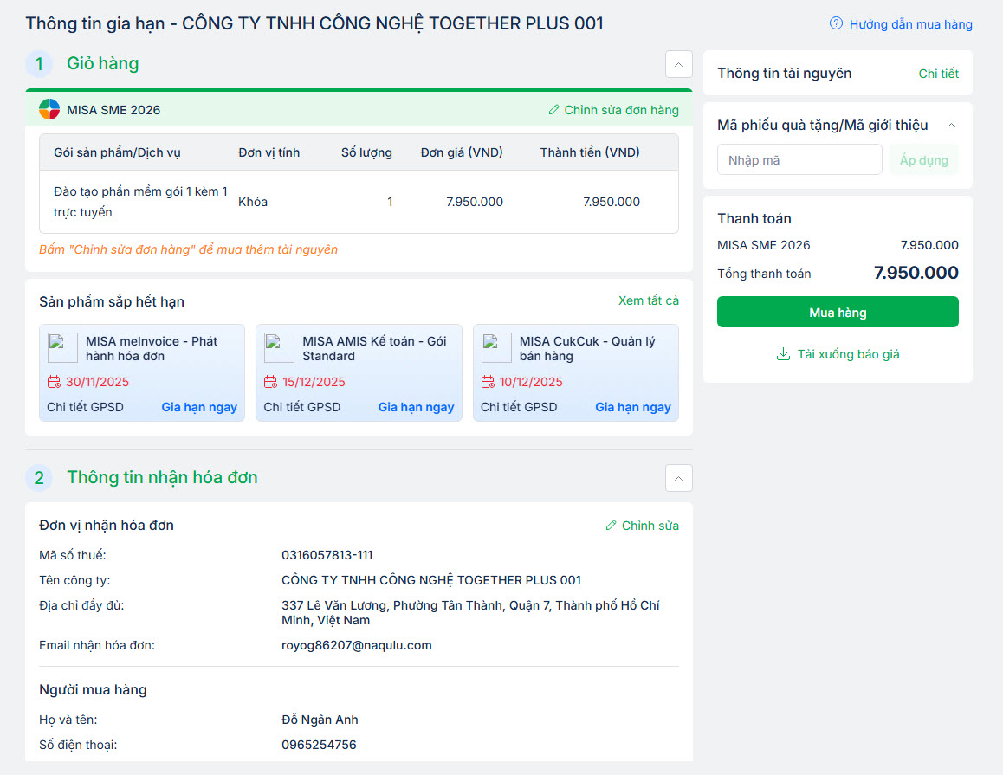Click Gia hạn ngay for MISA AMIS Kế toán
The image size is (1003, 775).
[416, 407]
